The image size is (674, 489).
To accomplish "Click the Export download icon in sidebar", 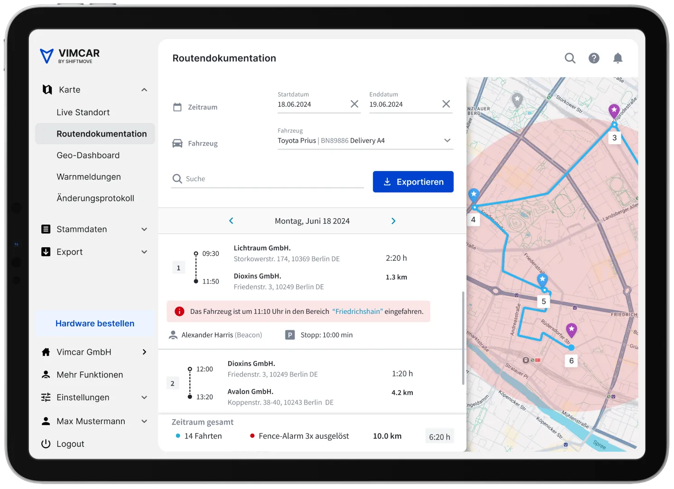I will 46,252.
